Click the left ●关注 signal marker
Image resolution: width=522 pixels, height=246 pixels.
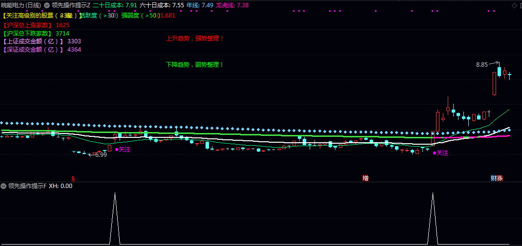123,150
